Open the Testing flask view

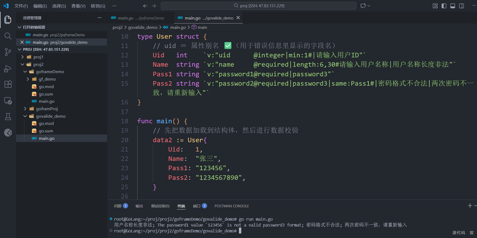[8, 117]
